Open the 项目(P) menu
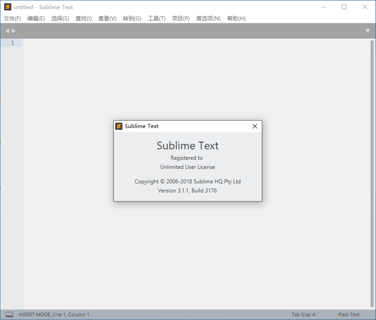 pos(181,19)
